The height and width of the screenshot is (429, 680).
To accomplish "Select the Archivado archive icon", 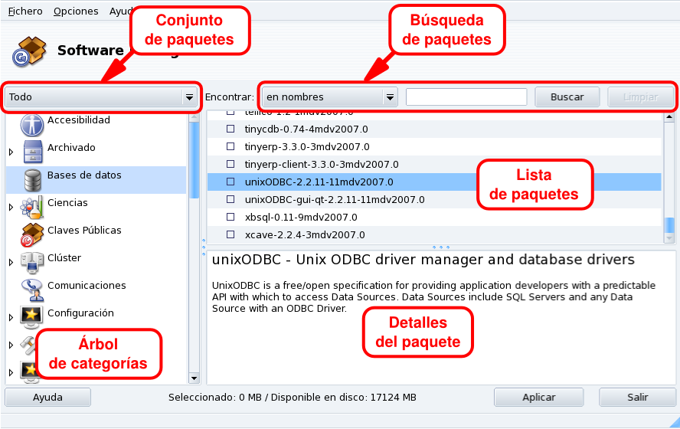I will coord(32,152).
